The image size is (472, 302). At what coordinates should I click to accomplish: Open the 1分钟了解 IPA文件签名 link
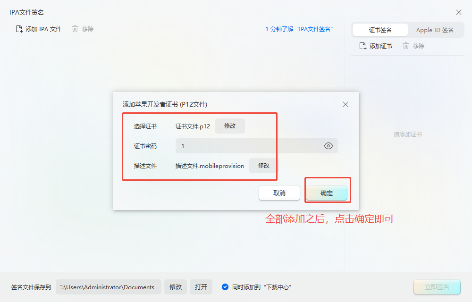tap(299, 29)
